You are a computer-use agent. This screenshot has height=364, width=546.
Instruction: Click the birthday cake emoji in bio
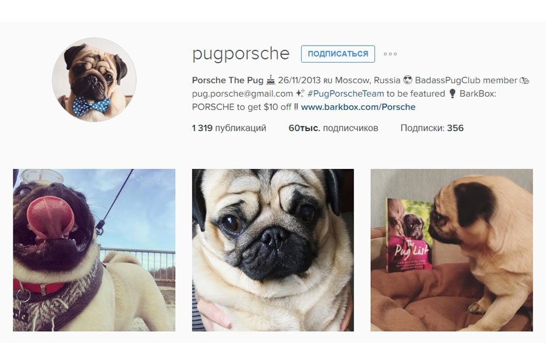[x=271, y=80]
